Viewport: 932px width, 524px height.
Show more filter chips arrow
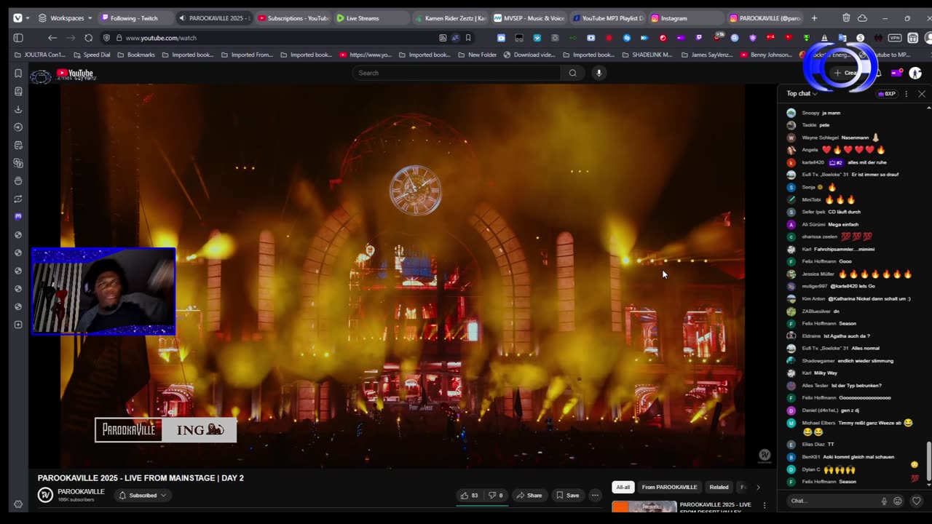(758, 487)
